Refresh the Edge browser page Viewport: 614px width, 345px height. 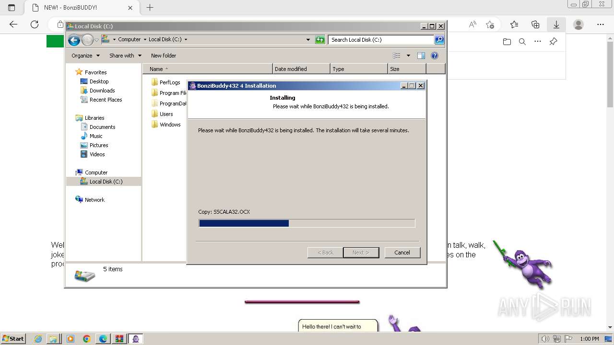pos(35,24)
